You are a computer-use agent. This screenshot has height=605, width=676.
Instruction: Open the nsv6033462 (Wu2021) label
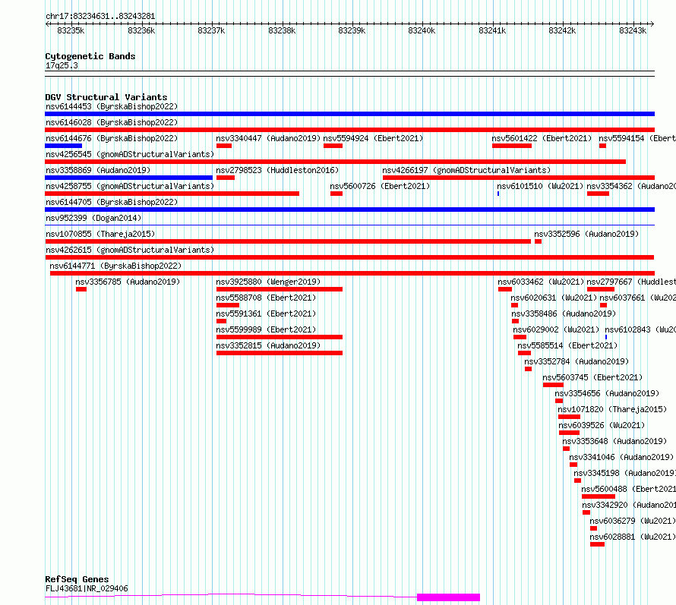[x=541, y=282]
